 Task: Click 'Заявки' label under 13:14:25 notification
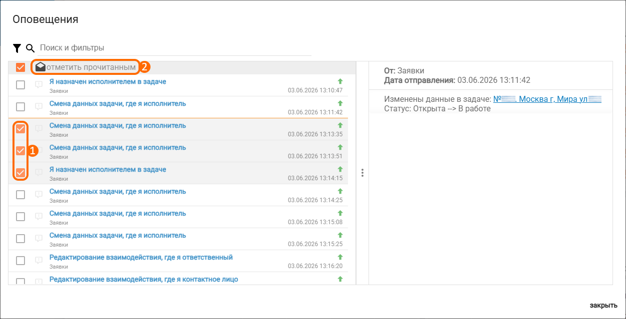(58, 201)
